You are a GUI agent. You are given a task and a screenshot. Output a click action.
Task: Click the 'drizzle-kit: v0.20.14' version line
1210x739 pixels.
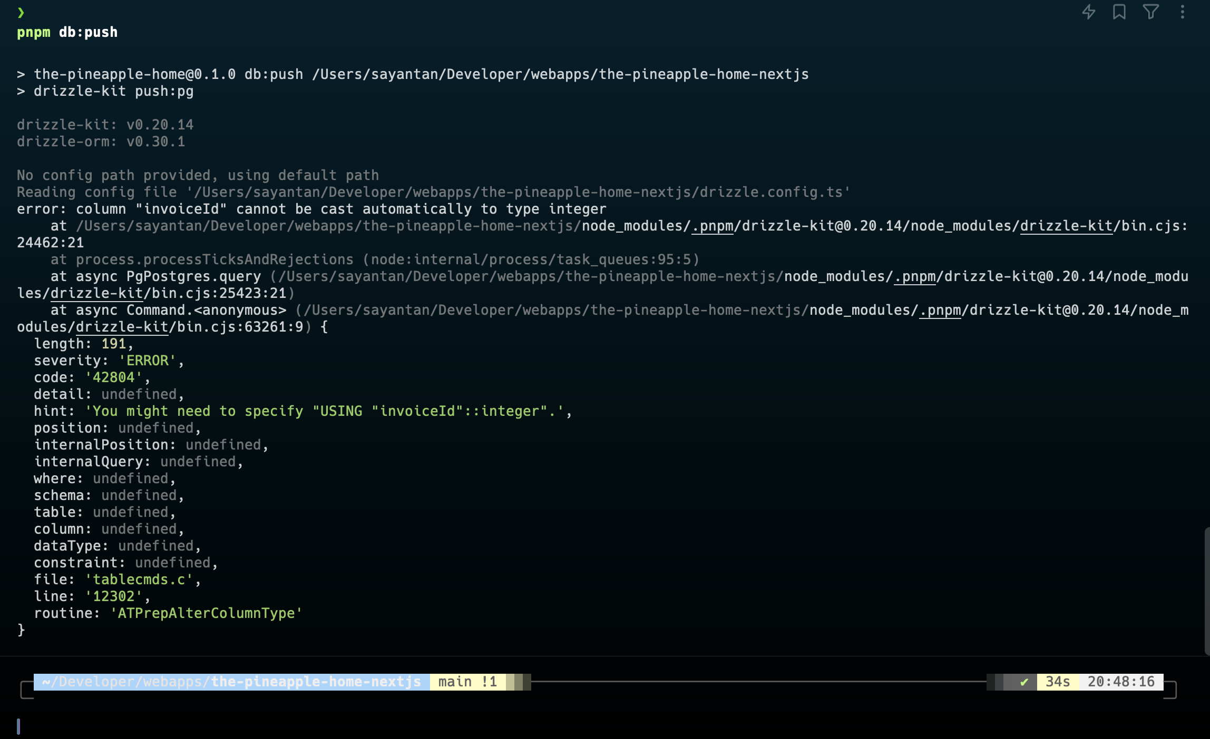105,125
